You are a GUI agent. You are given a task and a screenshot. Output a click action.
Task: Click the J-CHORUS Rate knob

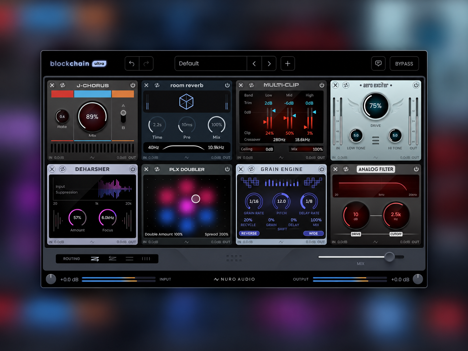(62, 117)
